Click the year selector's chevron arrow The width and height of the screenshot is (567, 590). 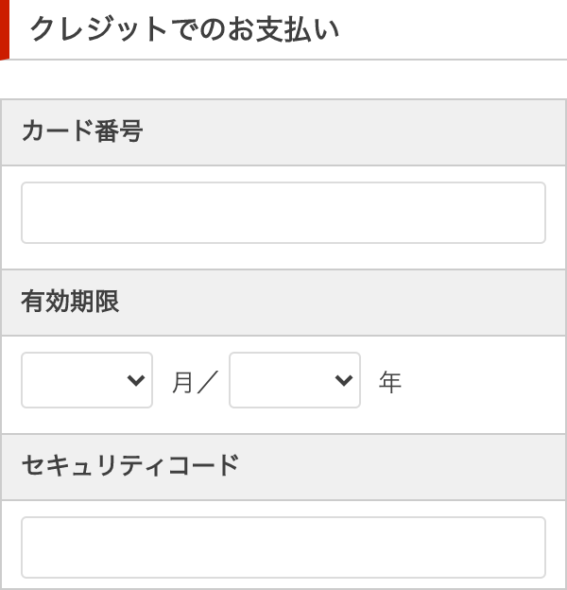pos(344,380)
